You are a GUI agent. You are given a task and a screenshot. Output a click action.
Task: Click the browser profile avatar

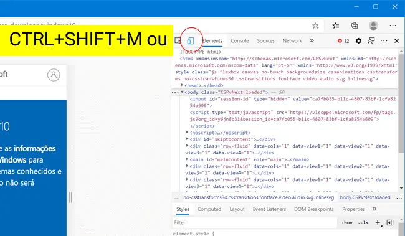pos(373,26)
